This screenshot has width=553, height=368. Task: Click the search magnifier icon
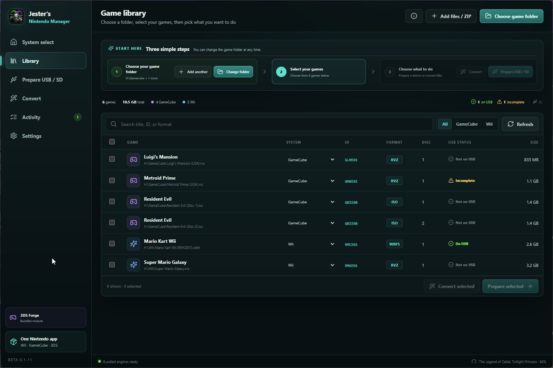(x=114, y=124)
